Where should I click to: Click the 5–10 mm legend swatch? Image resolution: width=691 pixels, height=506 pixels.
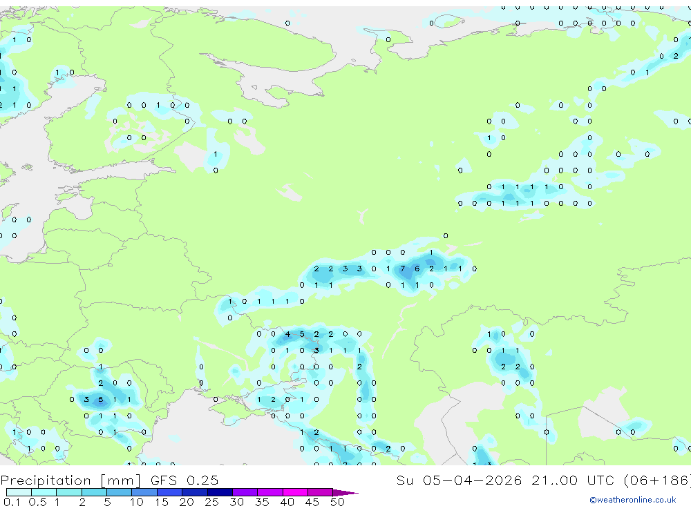[x=120, y=492]
